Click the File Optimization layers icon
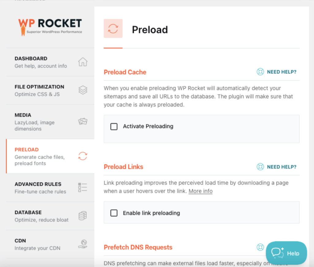The height and width of the screenshot is (267, 314). 83,90
